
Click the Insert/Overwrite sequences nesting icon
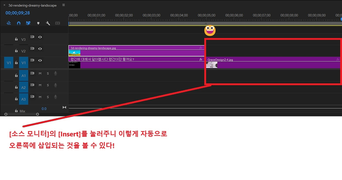click(9, 23)
